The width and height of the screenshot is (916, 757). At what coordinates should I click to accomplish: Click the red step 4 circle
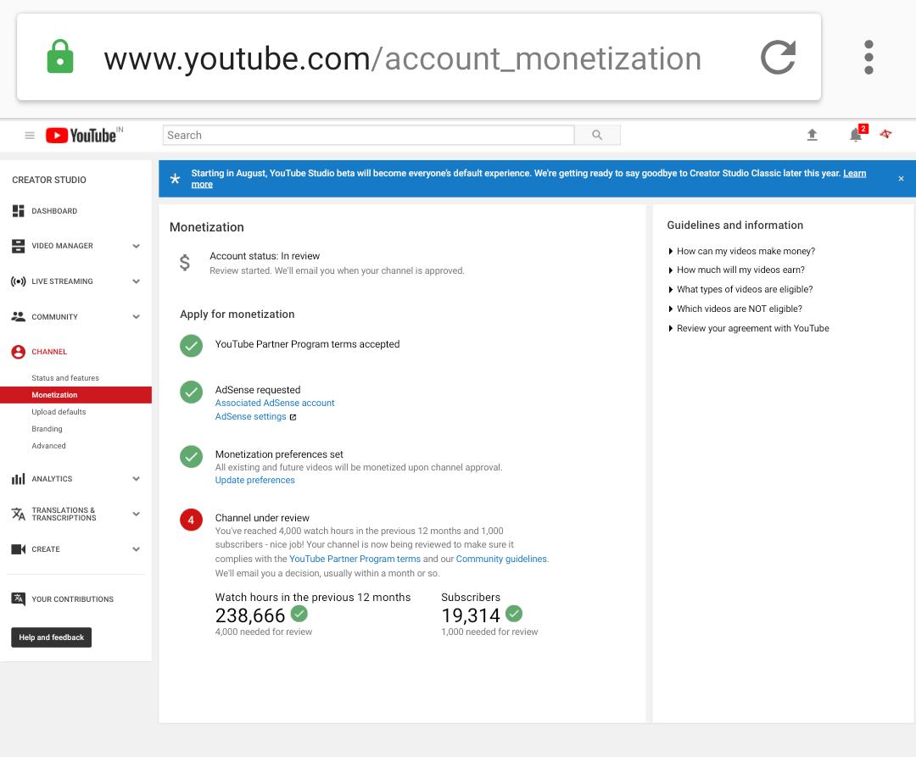(x=191, y=520)
